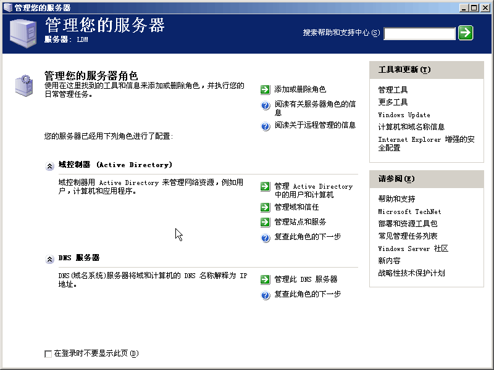Click green arrow beside 管理站点和服务

click(x=266, y=222)
